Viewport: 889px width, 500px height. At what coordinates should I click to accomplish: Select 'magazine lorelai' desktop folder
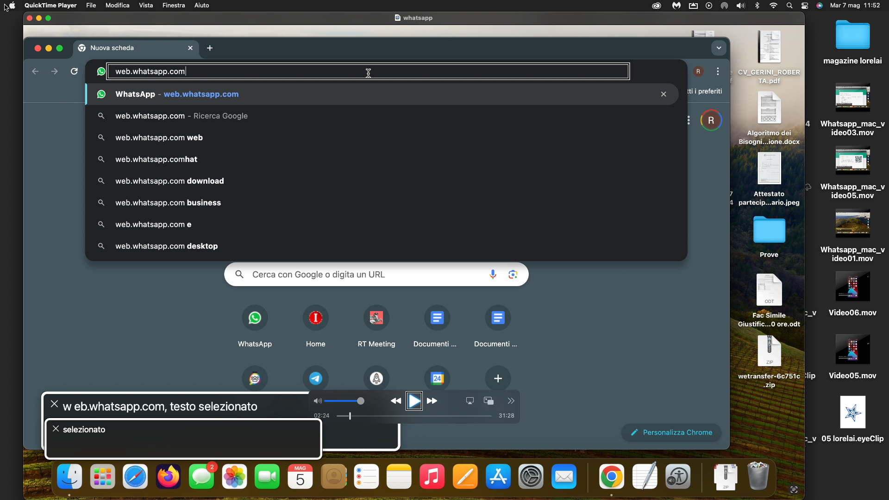click(852, 42)
